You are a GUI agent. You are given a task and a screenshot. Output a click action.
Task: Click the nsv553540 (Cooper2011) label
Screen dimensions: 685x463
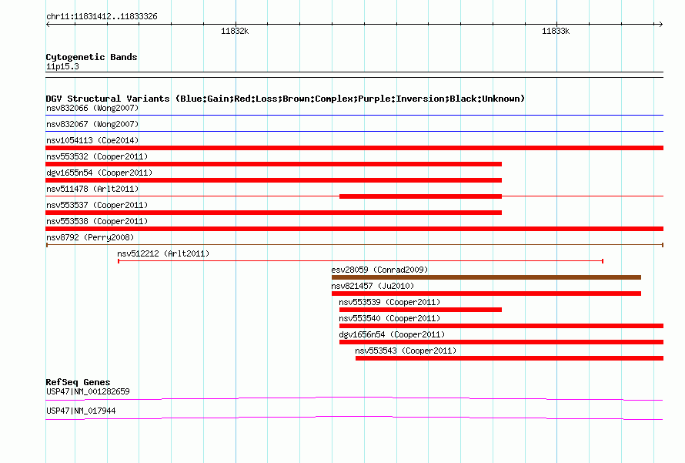click(389, 318)
